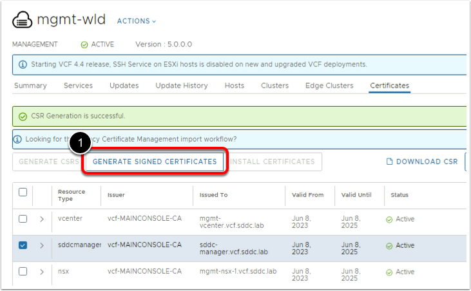The height and width of the screenshot is (291, 471).
Task: Click Active status icon in vcenter row
Action: [389, 220]
